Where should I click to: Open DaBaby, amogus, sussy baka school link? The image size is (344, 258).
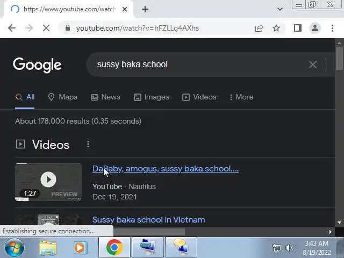pyautogui.click(x=166, y=169)
